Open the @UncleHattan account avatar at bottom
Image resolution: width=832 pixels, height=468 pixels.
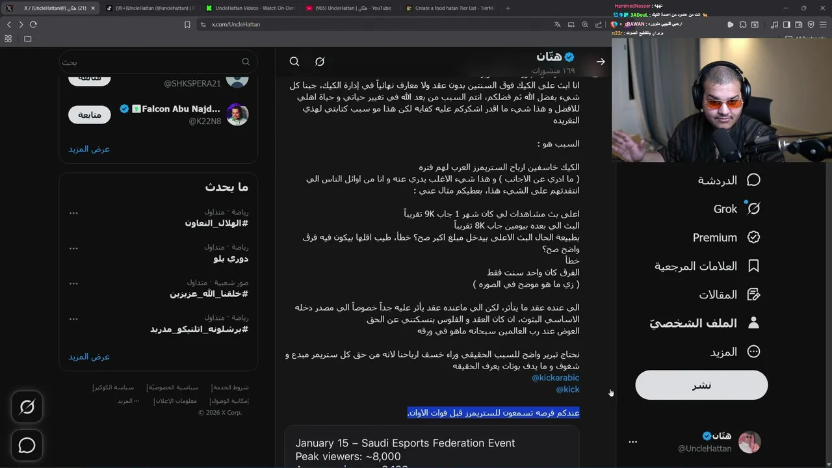pyautogui.click(x=749, y=442)
